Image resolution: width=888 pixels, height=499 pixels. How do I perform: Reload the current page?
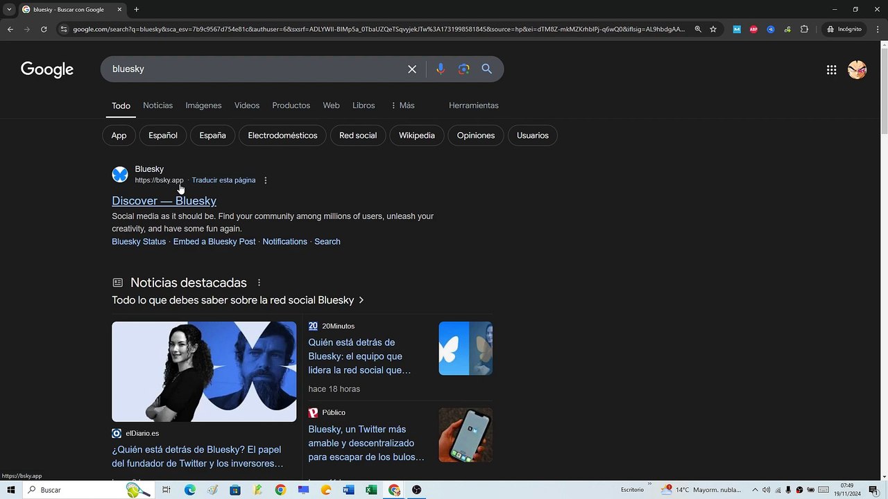(x=44, y=29)
